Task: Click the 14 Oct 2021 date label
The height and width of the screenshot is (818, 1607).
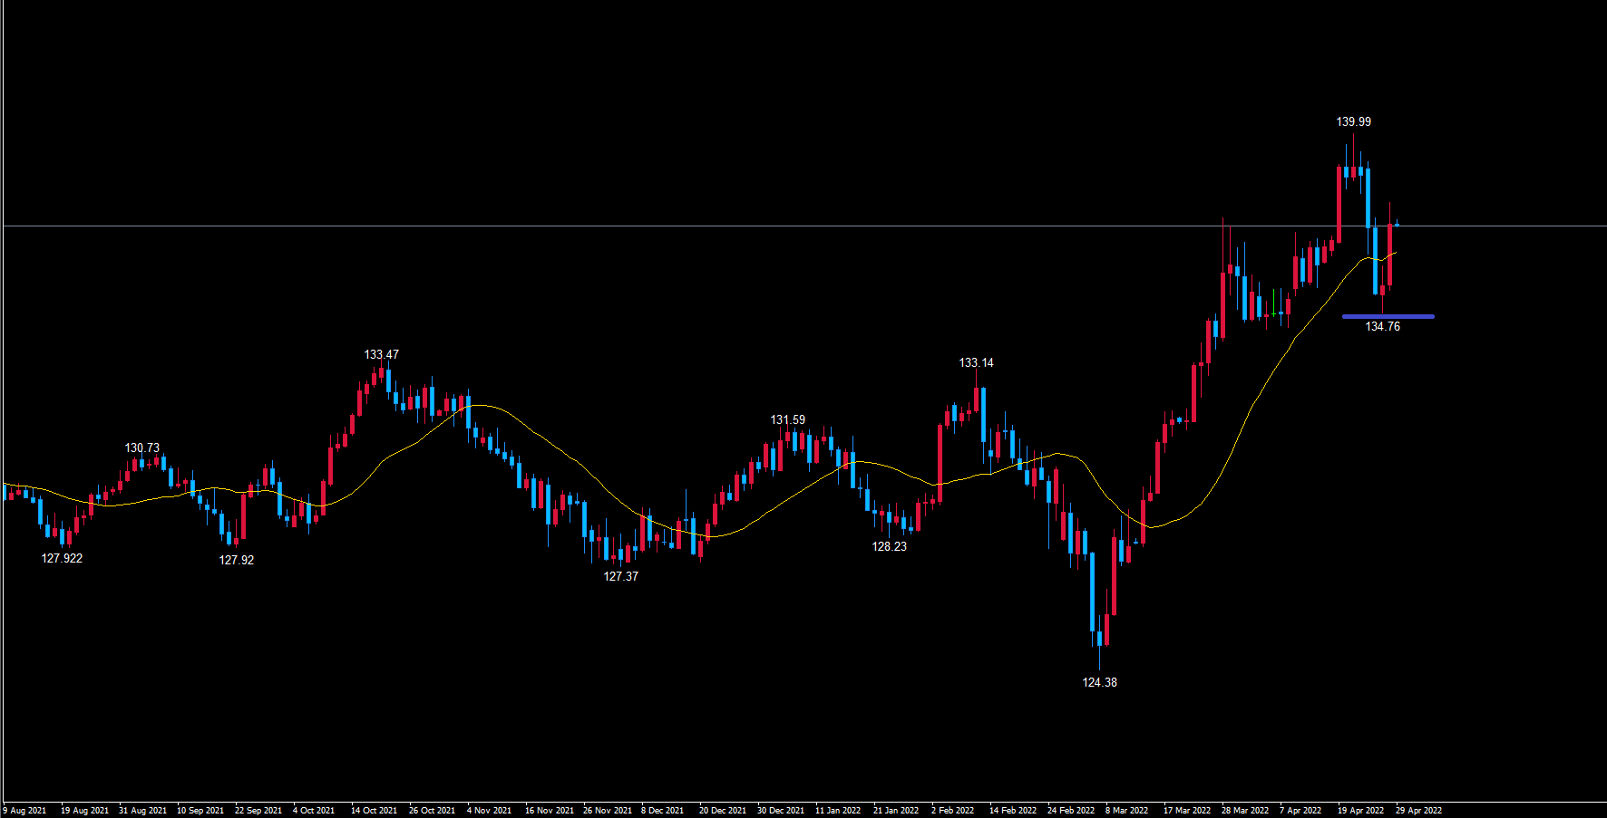Action: (374, 811)
